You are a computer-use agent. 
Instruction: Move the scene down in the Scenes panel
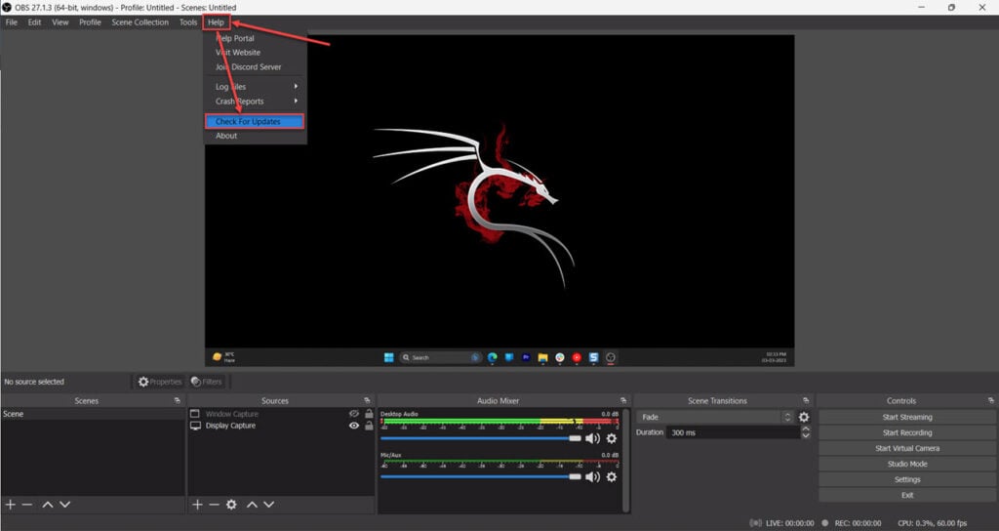pos(65,505)
